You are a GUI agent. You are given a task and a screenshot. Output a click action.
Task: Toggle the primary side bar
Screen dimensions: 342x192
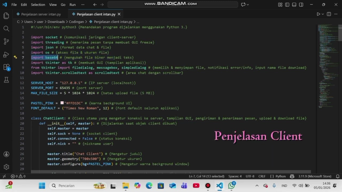[x=287, y=5]
